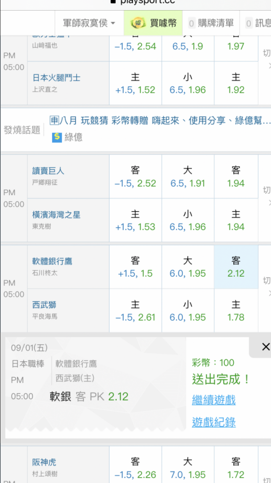This screenshot has width=271, height=483.
Task: Open the 購牌清單 tab
Action: coord(211,23)
